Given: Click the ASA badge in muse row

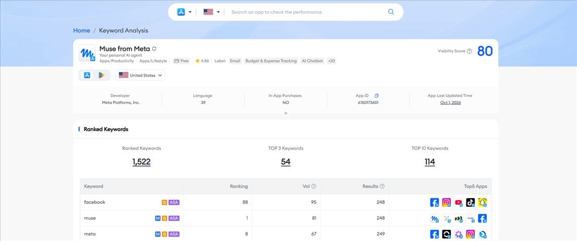Looking at the screenshot, I should tap(174, 218).
